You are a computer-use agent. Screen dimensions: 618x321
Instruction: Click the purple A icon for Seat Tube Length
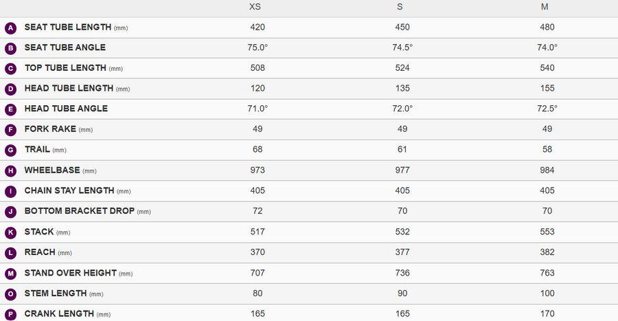pos(10,28)
